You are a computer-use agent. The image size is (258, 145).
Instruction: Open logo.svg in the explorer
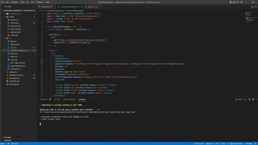(13, 60)
